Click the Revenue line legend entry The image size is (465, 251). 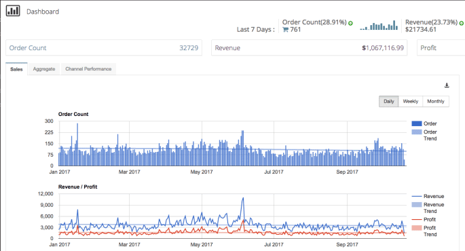click(428, 196)
